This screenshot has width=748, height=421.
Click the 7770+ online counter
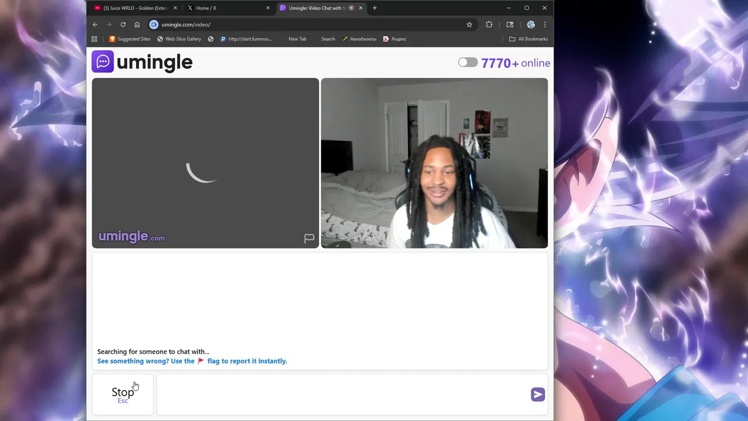515,63
